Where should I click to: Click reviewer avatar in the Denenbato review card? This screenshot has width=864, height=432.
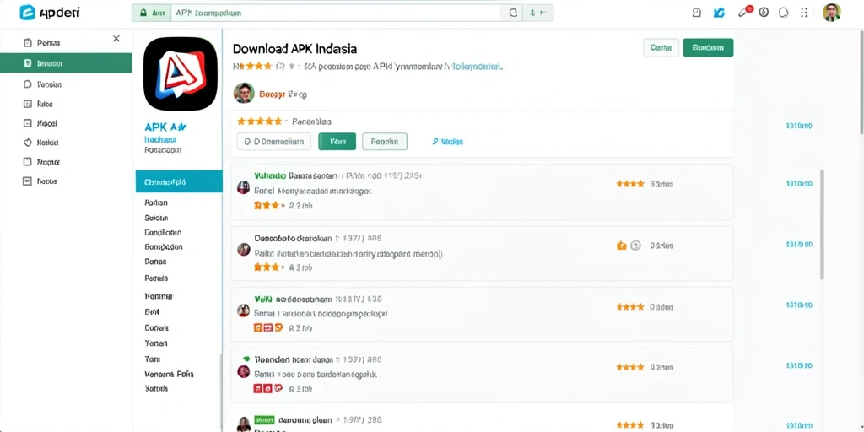243,249
